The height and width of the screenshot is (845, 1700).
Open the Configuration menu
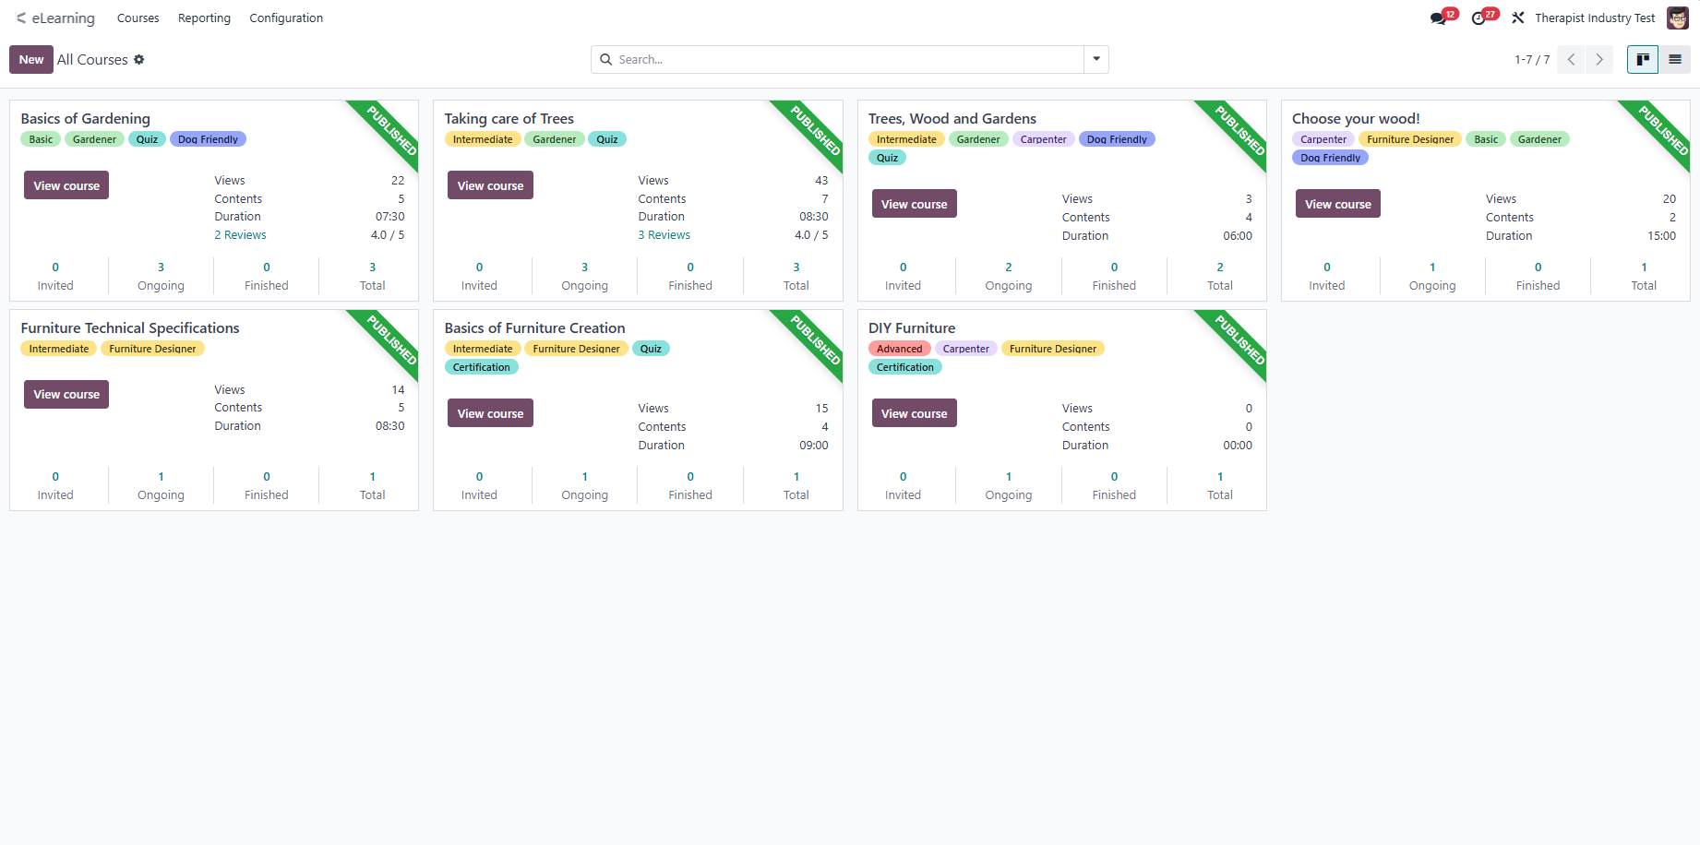click(x=286, y=18)
